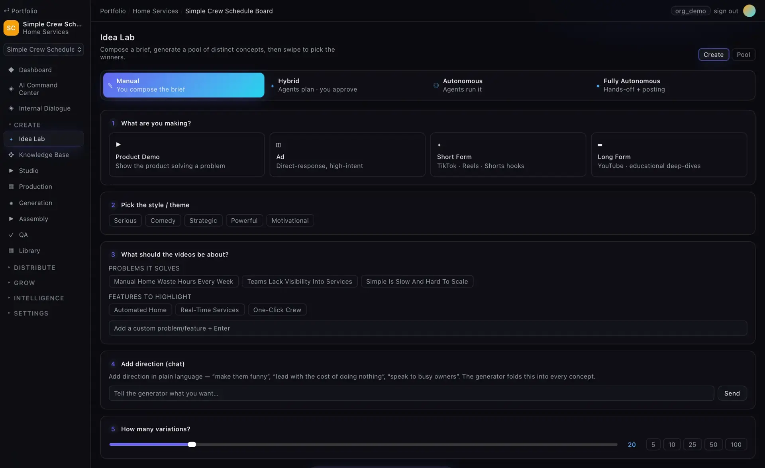Open the Simple Crew Schedule project dropdown
Screen dimensions: 765x468
pyautogui.click(x=44, y=49)
